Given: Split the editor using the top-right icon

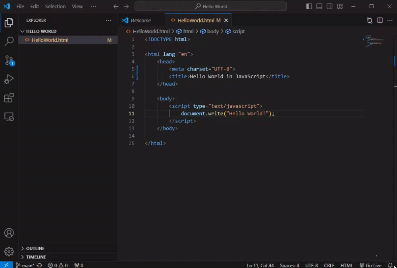Looking at the screenshot, I should tap(380, 20).
